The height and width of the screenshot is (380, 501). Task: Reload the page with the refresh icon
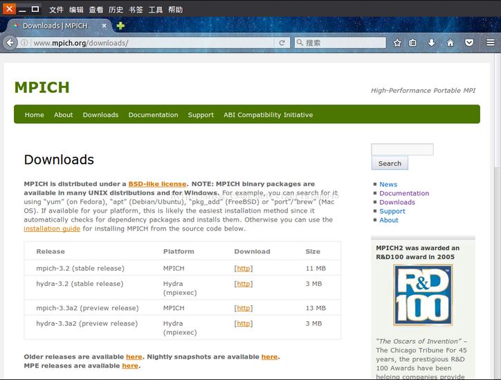[282, 43]
